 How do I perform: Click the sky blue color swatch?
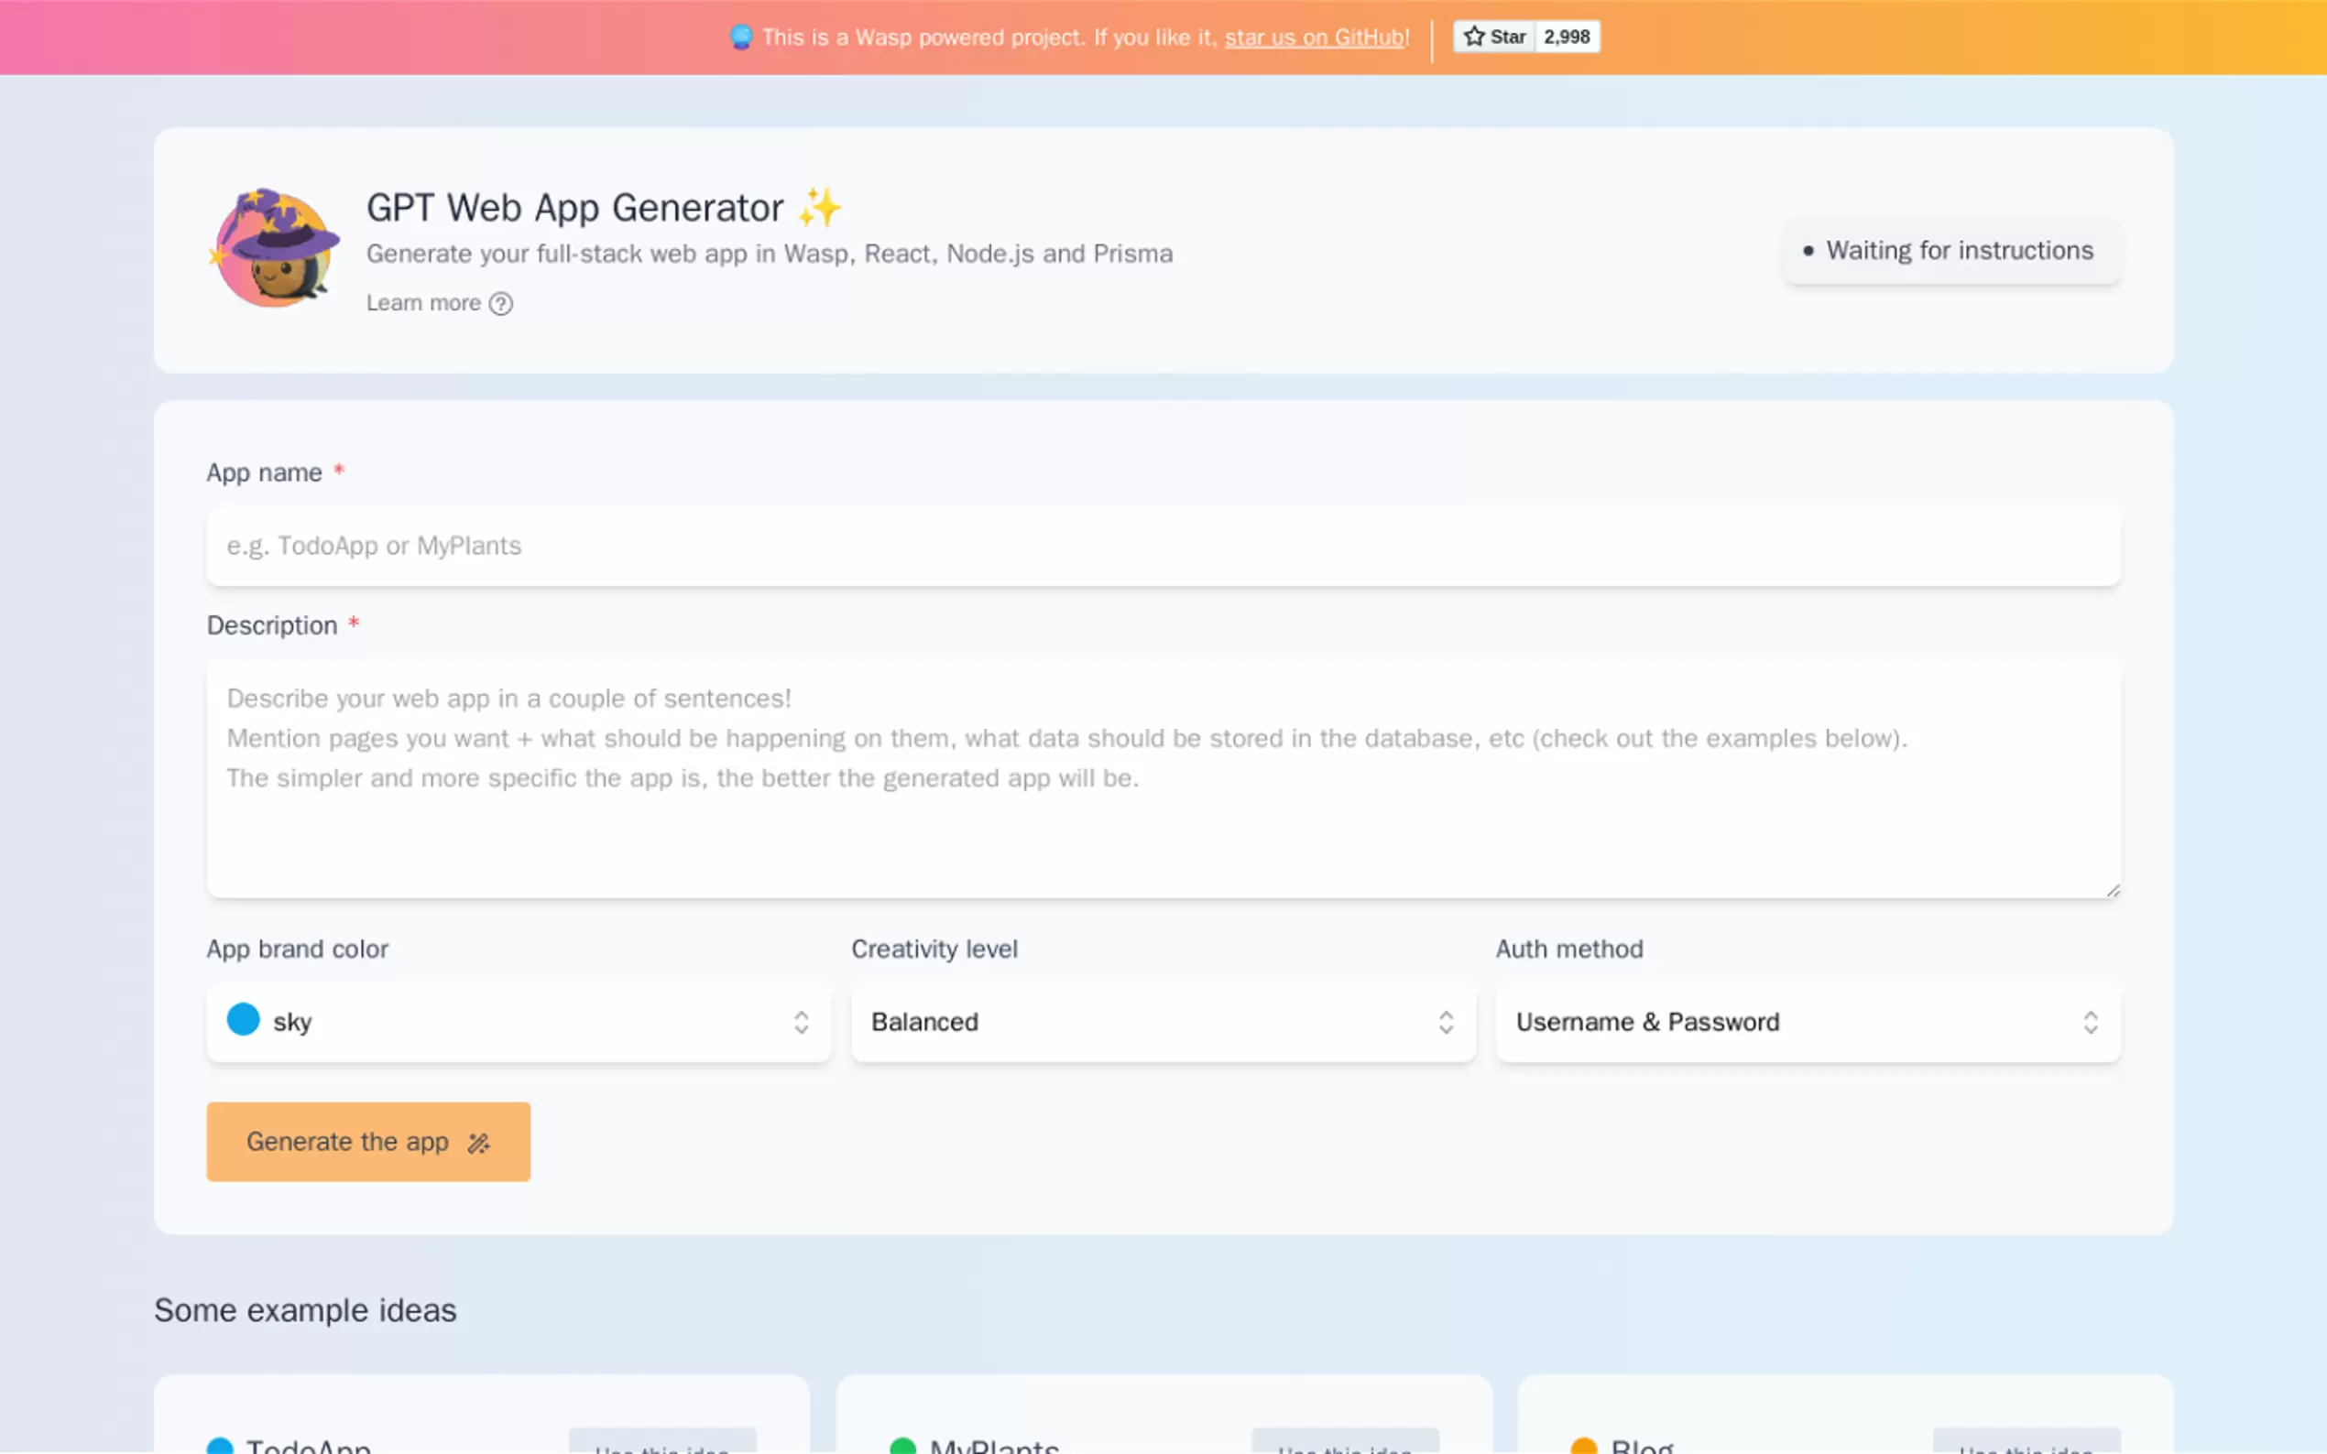[244, 1019]
